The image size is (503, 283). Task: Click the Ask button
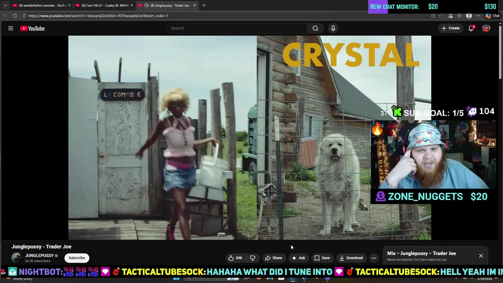[298, 258]
